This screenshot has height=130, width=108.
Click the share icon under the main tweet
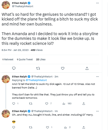87,68
